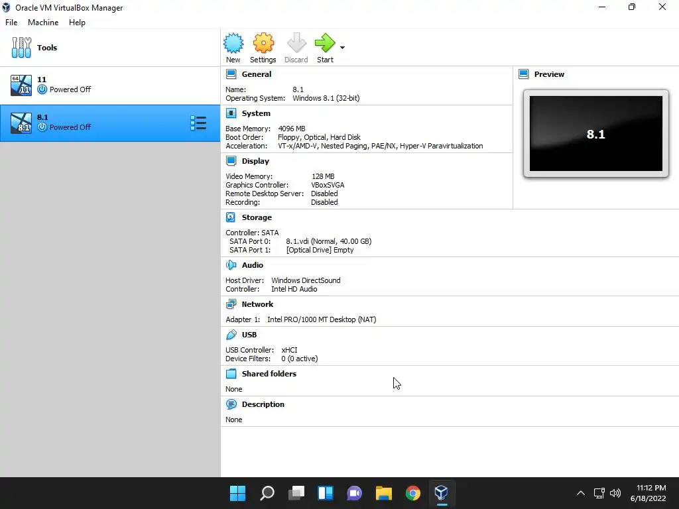This screenshot has height=509, width=679.
Task: Open the System settings heading link
Action: coord(256,113)
